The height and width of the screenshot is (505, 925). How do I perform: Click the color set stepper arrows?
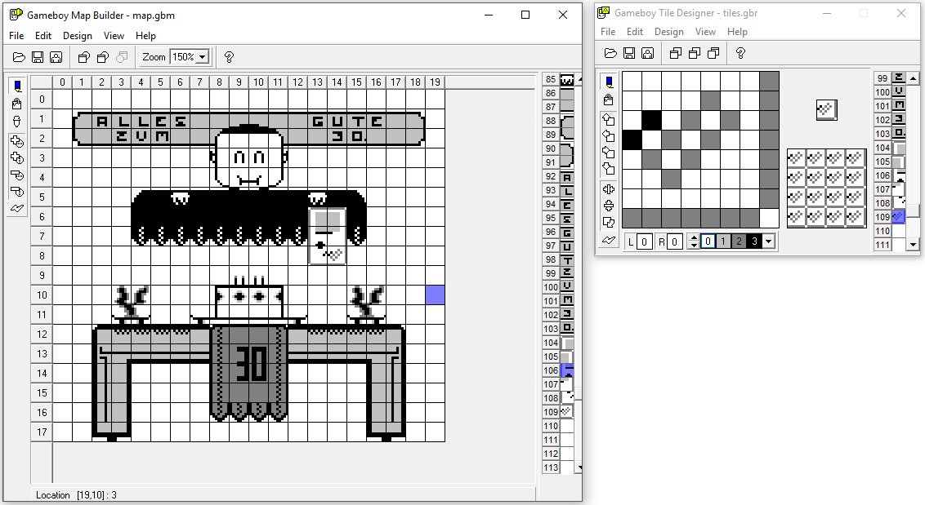(x=694, y=241)
